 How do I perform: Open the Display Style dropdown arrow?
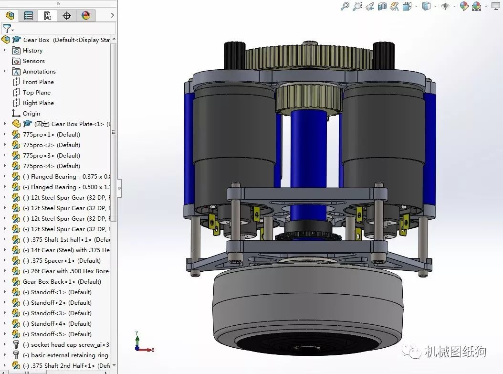[435, 6]
